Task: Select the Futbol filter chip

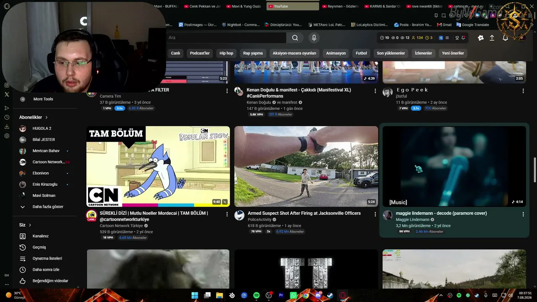Action: (x=361, y=53)
